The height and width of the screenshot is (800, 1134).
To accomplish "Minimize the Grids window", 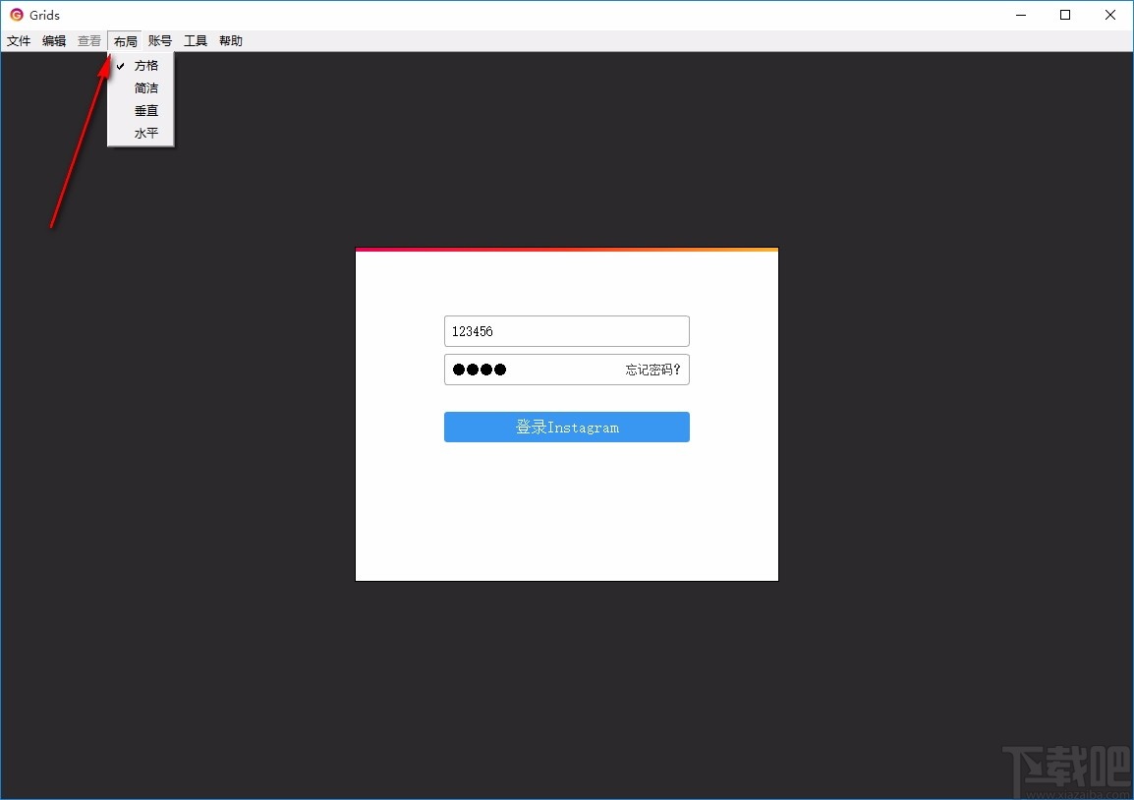I will point(1021,15).
